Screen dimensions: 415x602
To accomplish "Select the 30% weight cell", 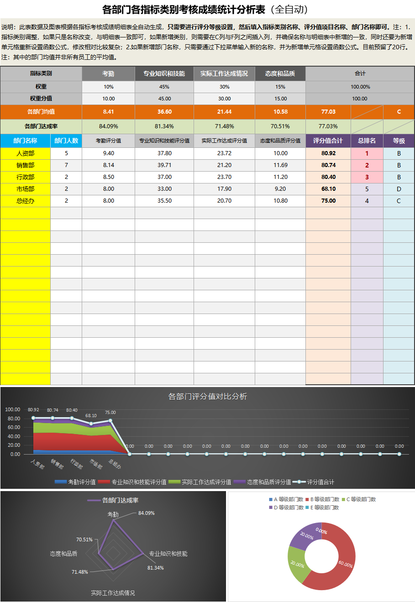I will [x=224, y=87].
